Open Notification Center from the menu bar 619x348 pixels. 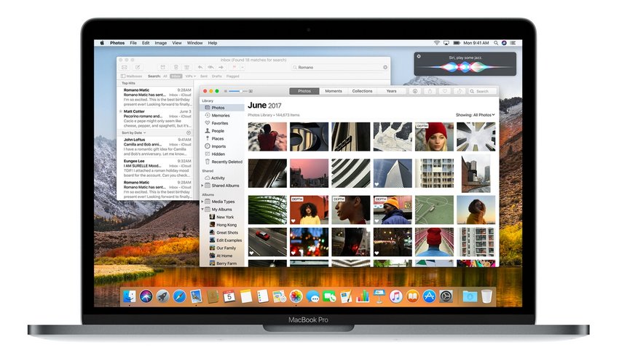pyautogui.click(x=513, y=43)
